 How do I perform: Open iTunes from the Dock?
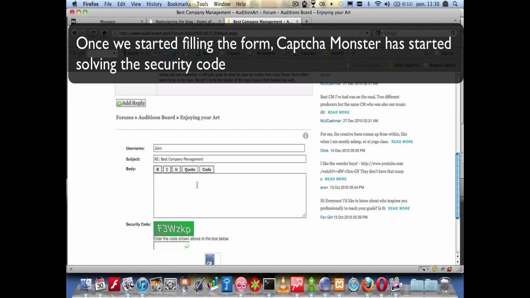142,284
